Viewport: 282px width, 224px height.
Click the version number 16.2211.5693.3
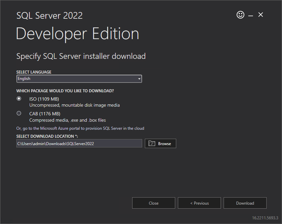[265, 218]
